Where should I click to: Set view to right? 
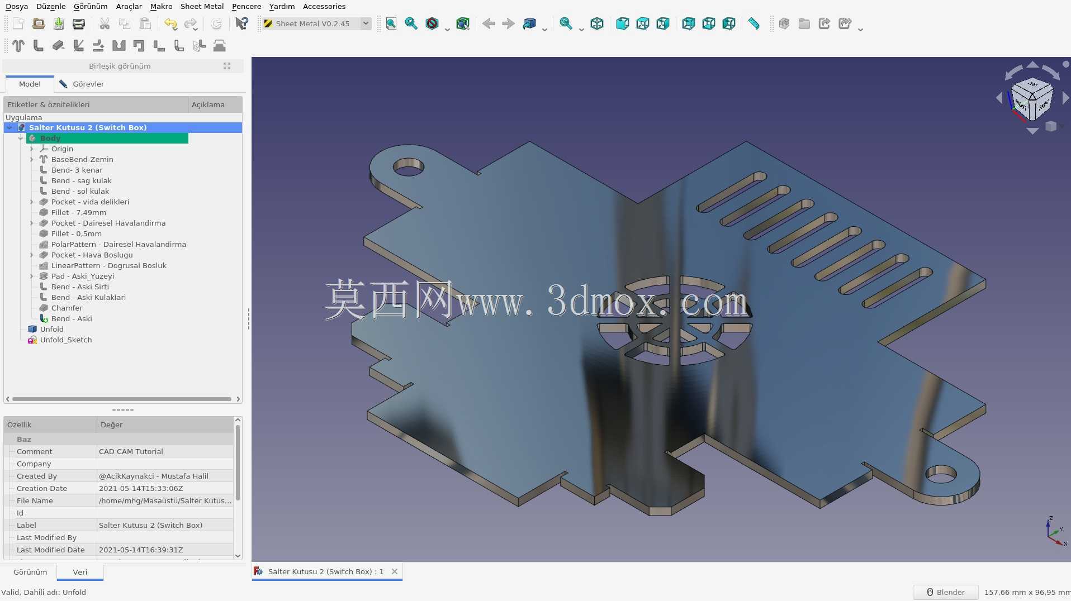(x=663, y=23)
